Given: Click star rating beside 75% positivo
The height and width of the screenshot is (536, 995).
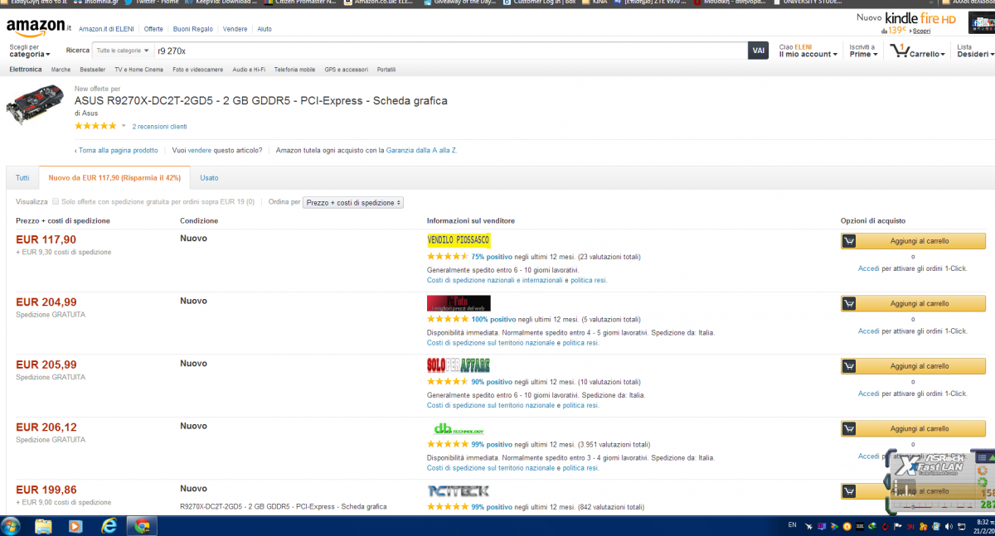Looking at the screenshot, I should coord(447,257).
